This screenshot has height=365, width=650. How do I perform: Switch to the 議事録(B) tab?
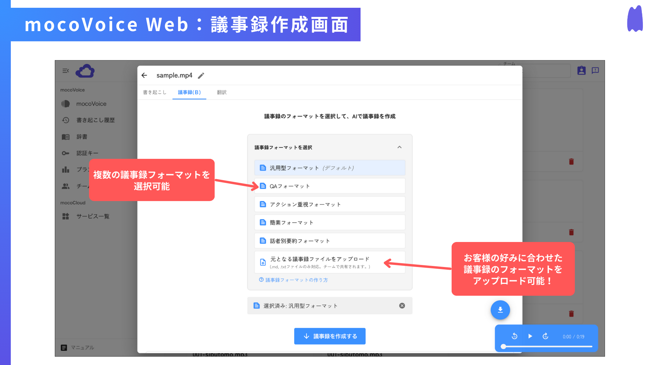pyautogui.click(x=189, y=92)
